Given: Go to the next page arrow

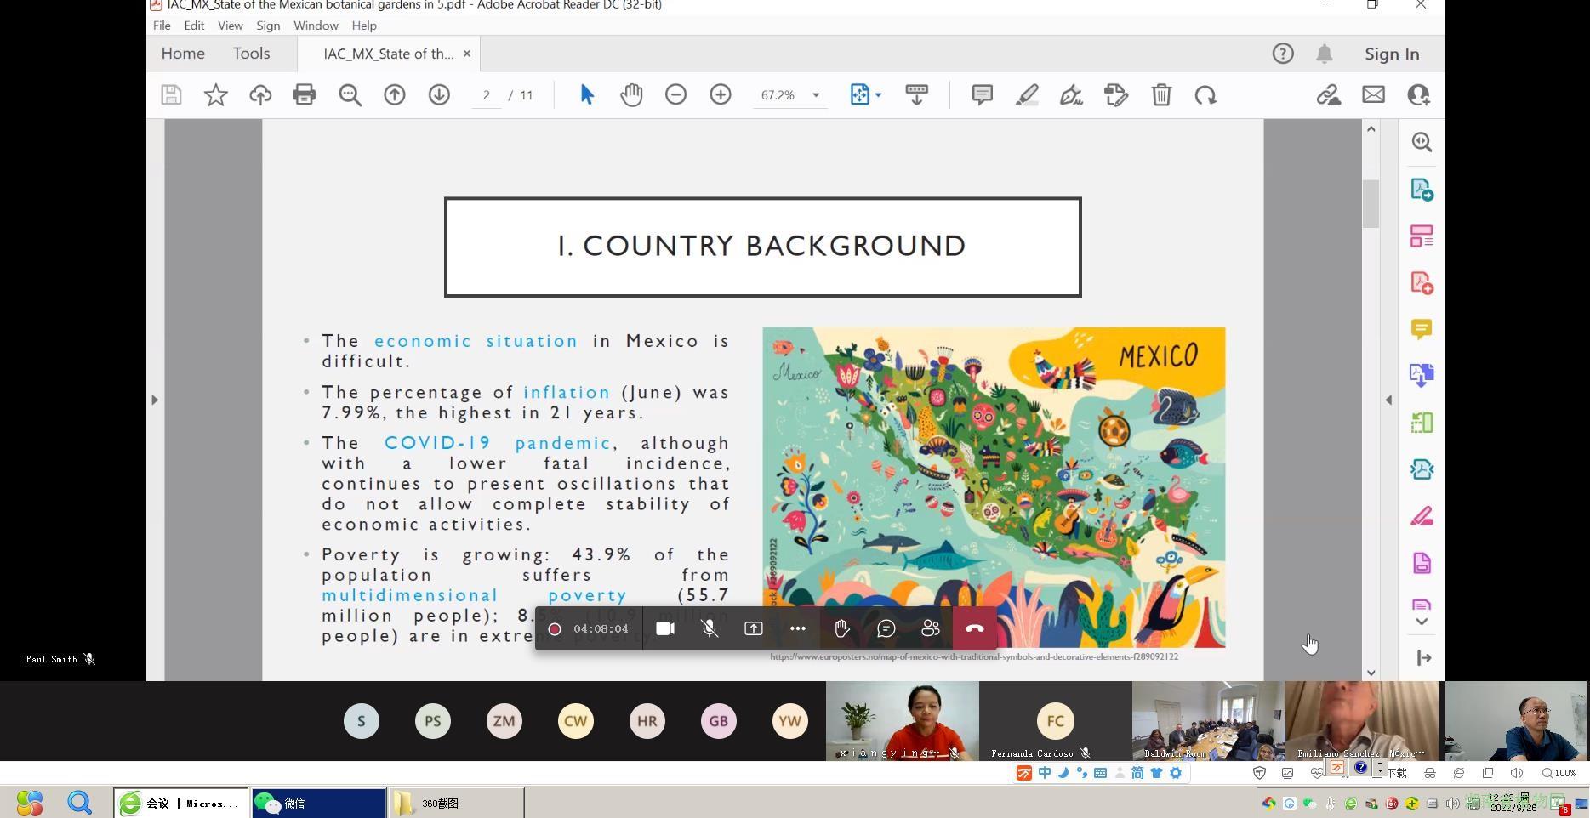Looking at the screenshot, I should (439, 94).
